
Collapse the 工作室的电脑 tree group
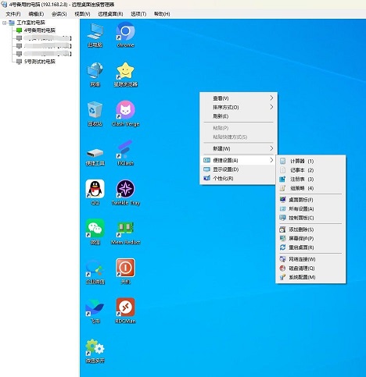point(5,23)
